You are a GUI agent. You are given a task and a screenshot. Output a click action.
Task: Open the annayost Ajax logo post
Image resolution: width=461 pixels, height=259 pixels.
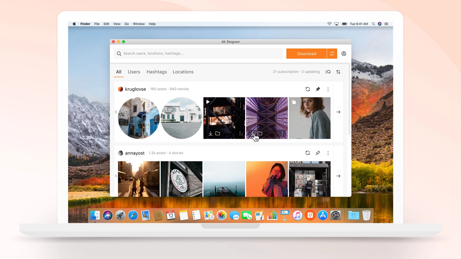pos(182,179)
